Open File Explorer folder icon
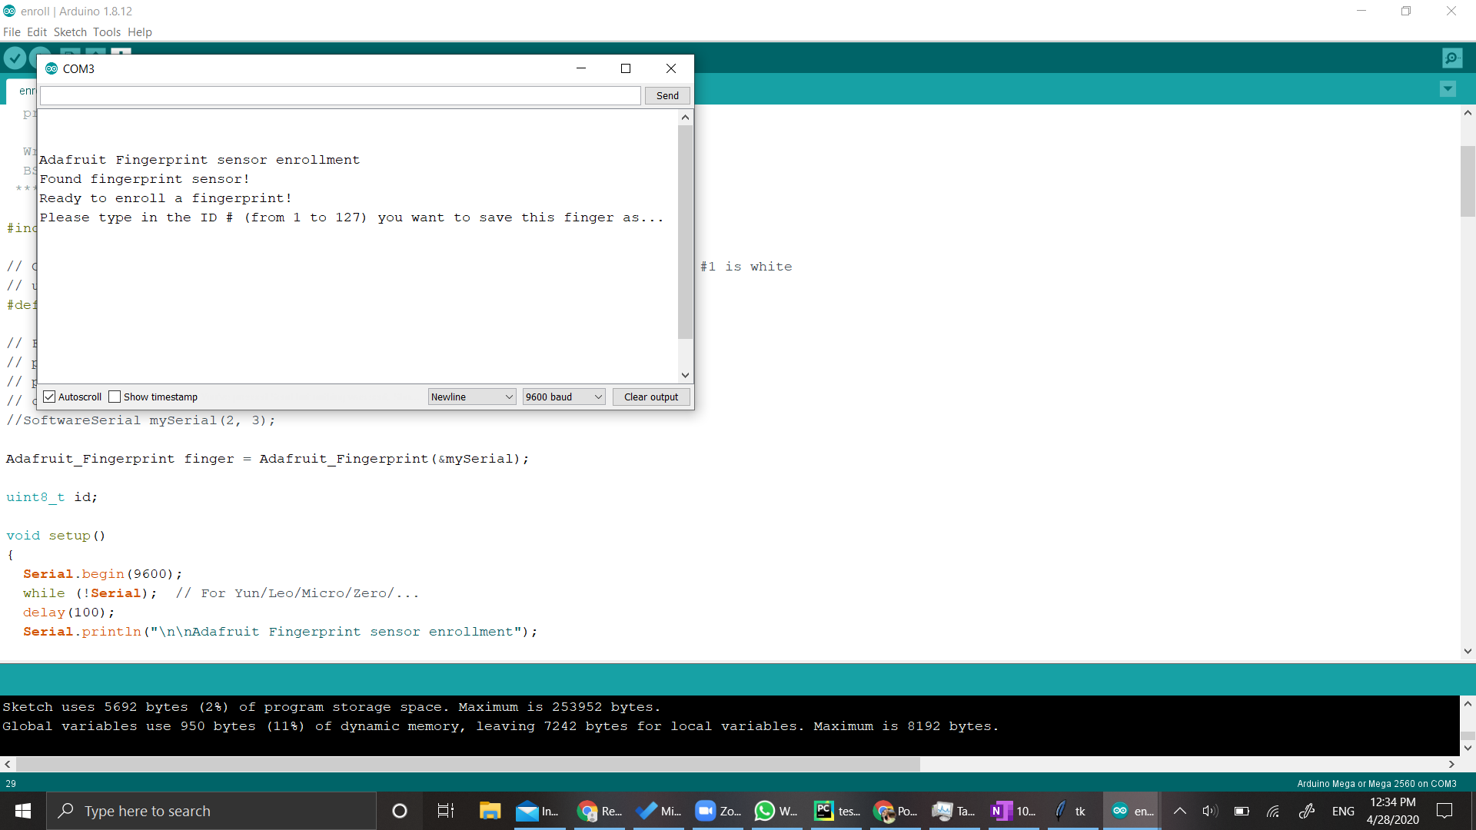This screenshot has height=830, width=1476. pos(490,811)
